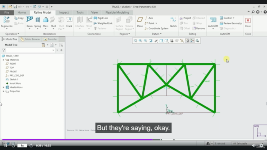
Task: Select the FRONT datum plane
Action: point(11,71)
